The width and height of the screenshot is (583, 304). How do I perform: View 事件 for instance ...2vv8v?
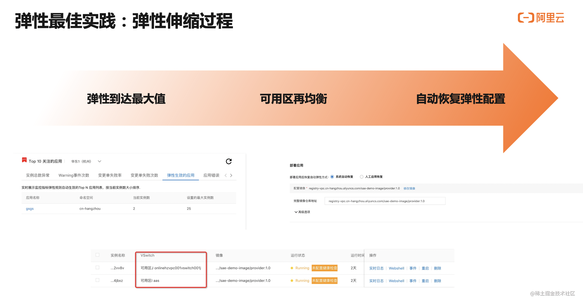(x=413, y=268)
